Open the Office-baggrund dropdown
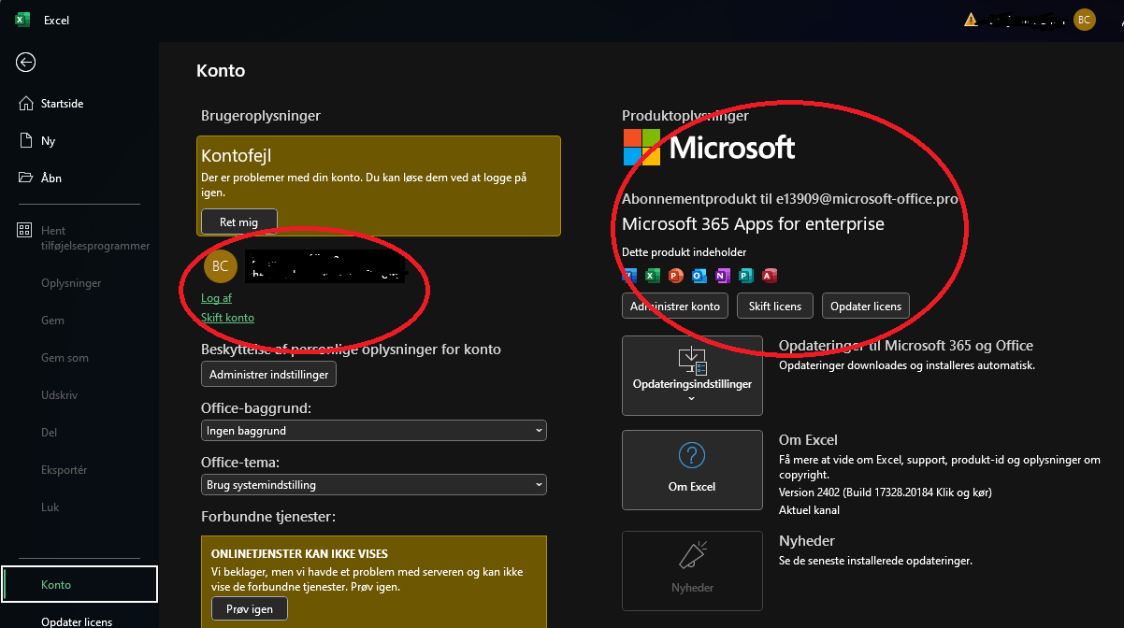Viewport: 1124px width, 628px height. pos(374,431)
